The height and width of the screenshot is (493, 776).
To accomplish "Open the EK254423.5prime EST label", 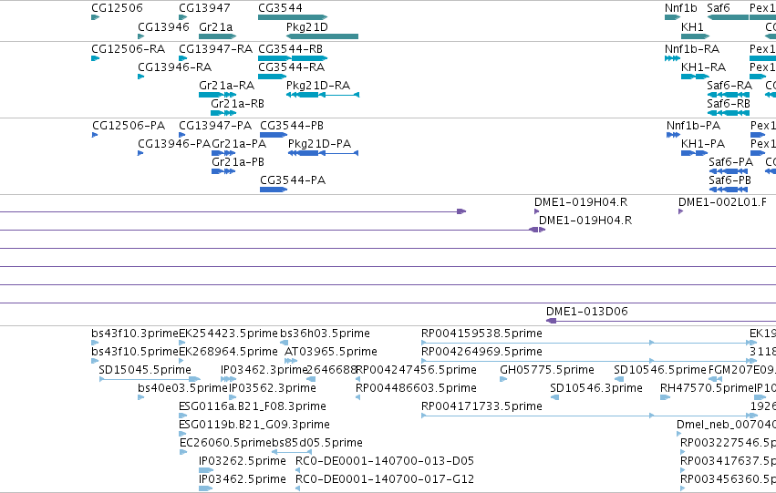I will click(x=228, y=334).
